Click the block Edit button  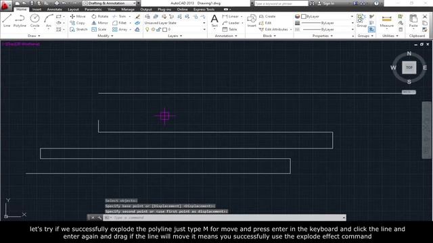click(x=265, y=23)
